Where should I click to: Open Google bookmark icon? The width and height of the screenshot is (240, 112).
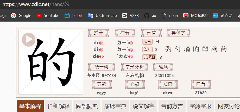[14, 16]
